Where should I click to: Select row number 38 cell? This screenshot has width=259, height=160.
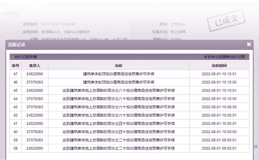[x=16, y=148]
